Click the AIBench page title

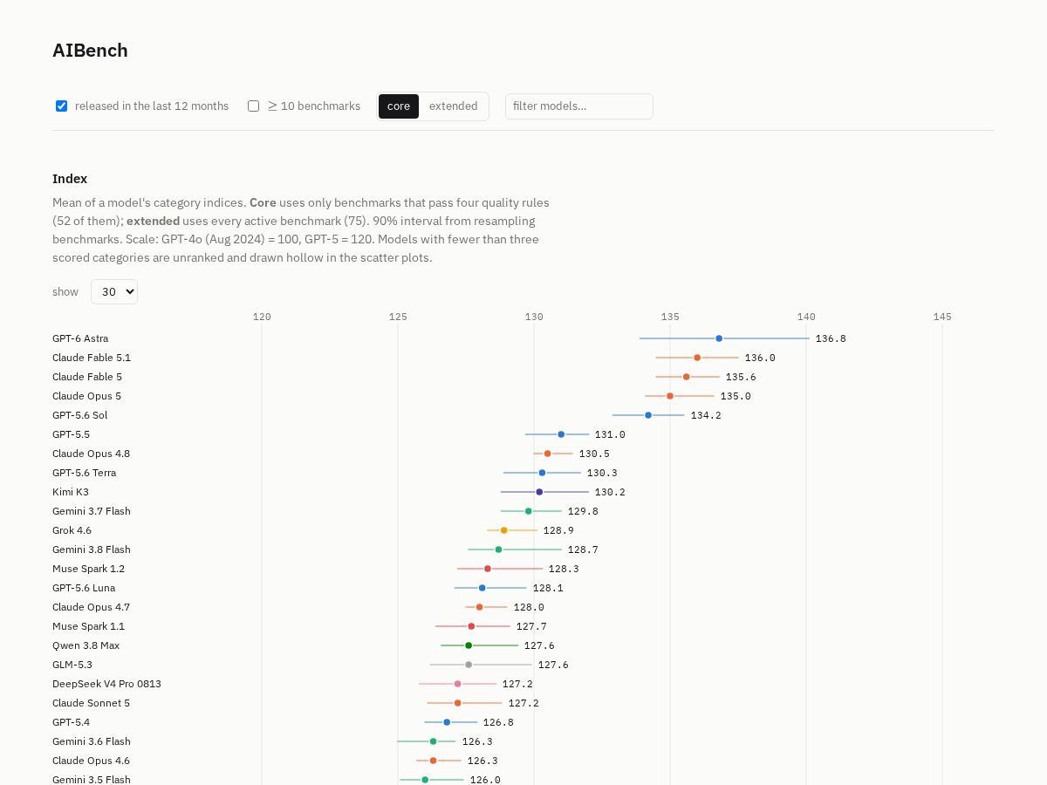(90, 51)
